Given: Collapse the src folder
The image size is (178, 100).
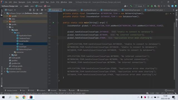Looking at the screenshot, I should tap(7, 27).
